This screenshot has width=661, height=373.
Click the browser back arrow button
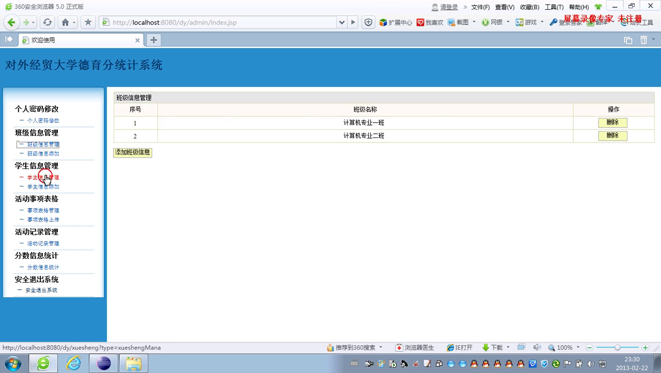11,22
